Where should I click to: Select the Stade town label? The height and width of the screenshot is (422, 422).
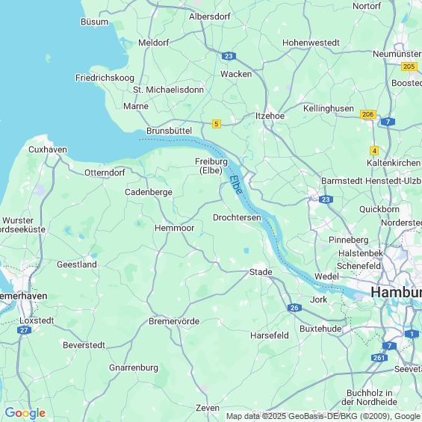point(261,272)
